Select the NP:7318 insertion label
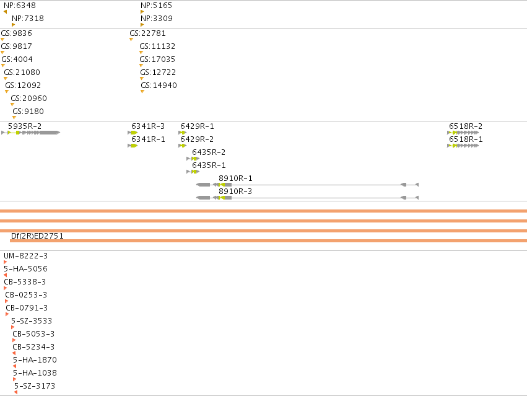Screen dimensions: 527x396 pos(28,19)
